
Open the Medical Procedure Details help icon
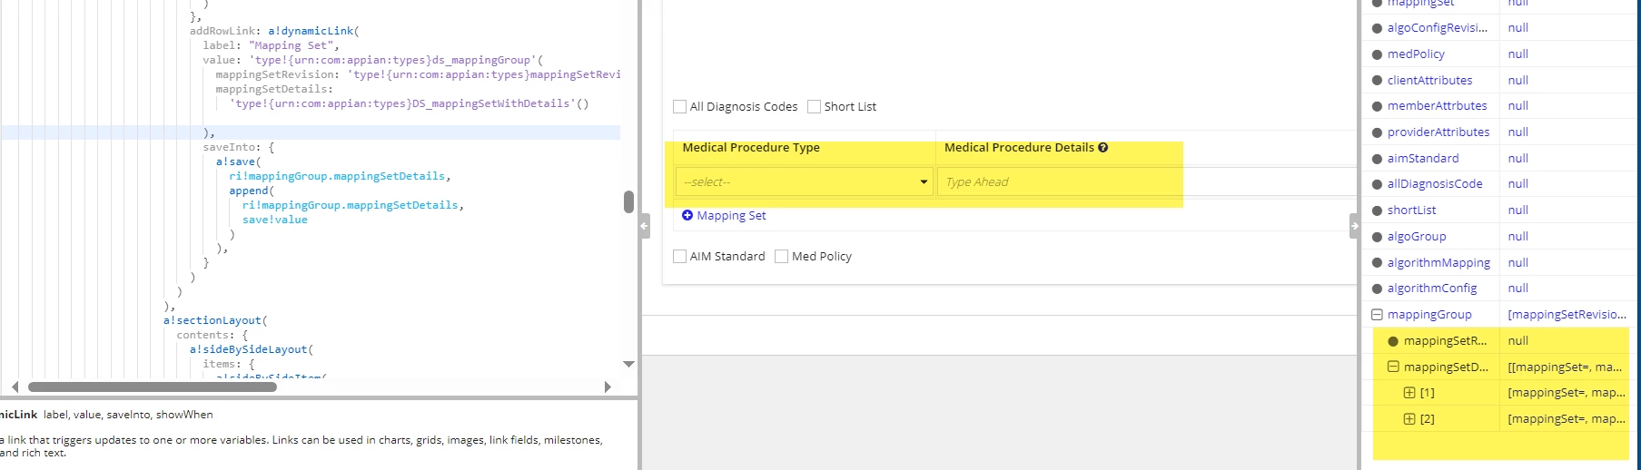[1102, 148]
